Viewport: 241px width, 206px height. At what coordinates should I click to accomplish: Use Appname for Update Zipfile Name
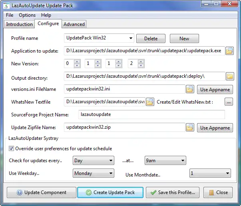click(215, 128)
